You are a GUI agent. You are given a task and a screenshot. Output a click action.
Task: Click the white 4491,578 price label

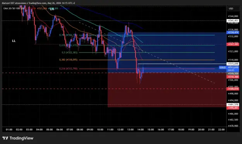pos(233,104)
